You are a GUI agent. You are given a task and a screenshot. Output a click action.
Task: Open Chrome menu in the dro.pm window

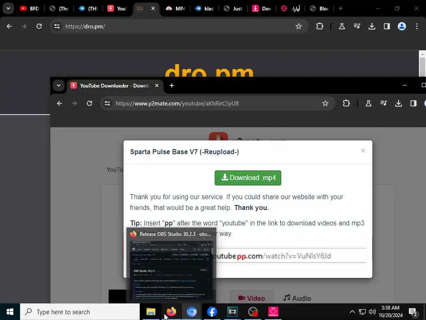pos(417,26)
